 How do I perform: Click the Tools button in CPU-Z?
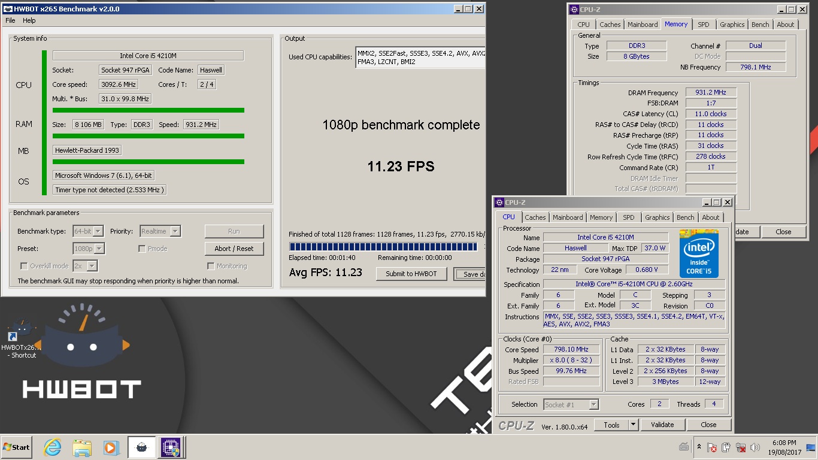coord(611,425)
